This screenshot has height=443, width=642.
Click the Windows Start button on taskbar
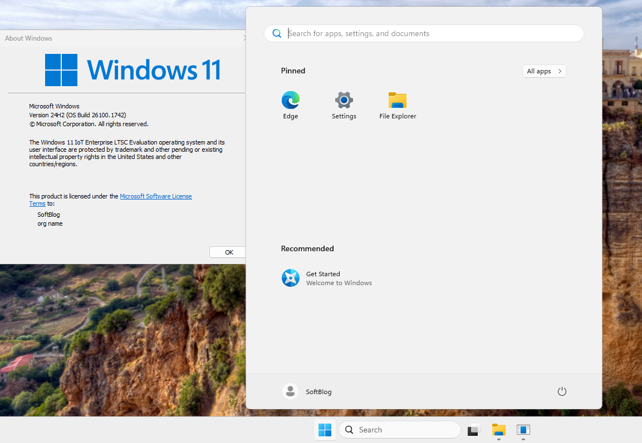tap(325, 430)
